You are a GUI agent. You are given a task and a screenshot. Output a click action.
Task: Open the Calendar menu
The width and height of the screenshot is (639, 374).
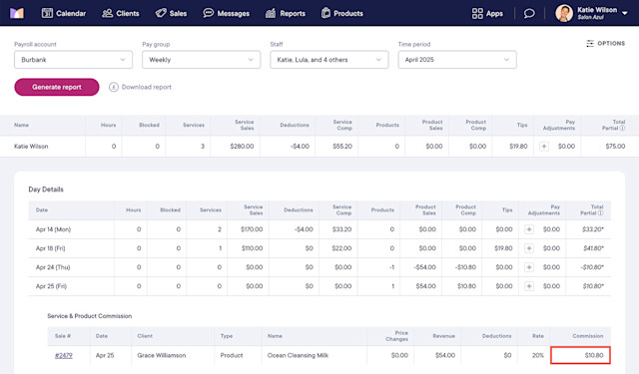64,13
